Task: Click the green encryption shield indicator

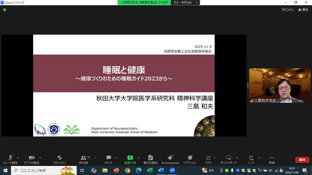Action: 4,10
